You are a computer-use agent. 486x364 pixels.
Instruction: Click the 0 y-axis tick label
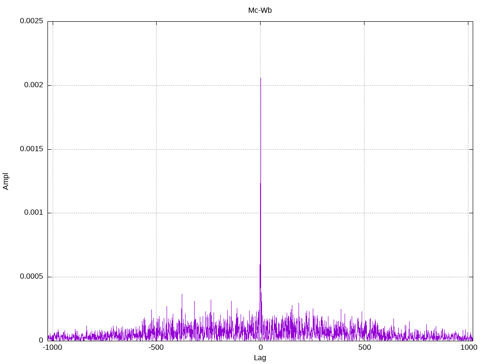pyautogui.click(x=41, y=340)
